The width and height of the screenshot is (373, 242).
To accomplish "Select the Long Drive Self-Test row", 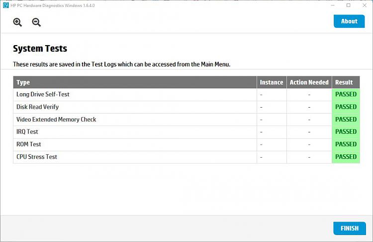I will (186, 95).
